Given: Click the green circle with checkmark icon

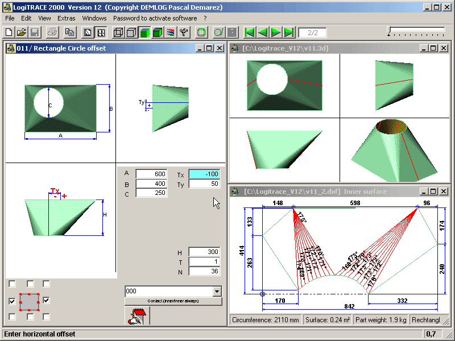Looking at the screenshot, I should click(218, 32).
